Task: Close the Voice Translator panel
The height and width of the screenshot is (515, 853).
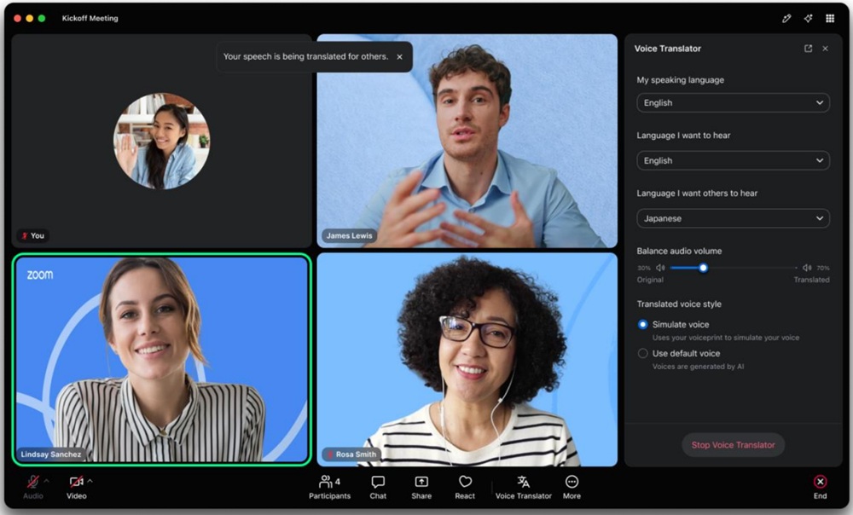Action: tap(825, 49)
